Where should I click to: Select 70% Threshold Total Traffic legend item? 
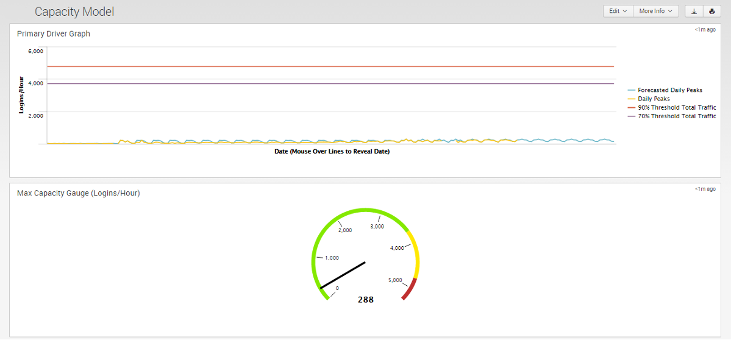point(676,116)
